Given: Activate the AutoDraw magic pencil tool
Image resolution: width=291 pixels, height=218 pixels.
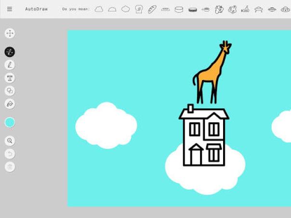Looking at the screenshot, I should pyautogui.click(x=10, y=52).
